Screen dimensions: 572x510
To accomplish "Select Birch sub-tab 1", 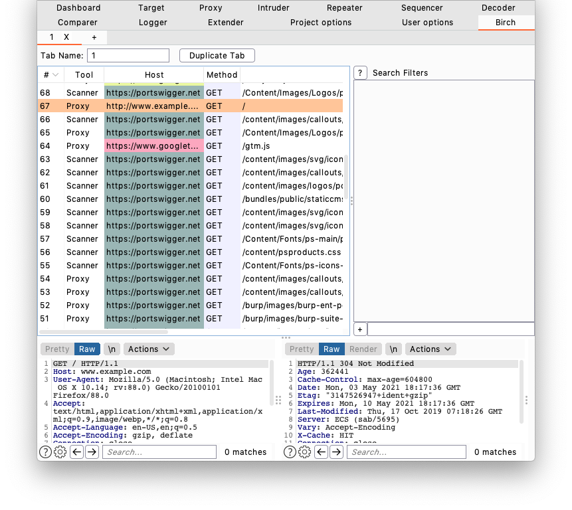I will pos(51,37).
